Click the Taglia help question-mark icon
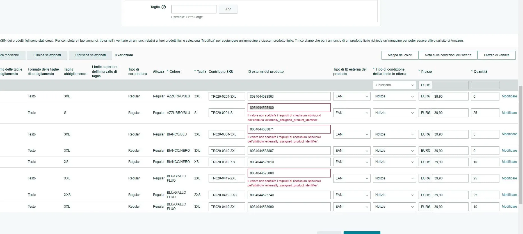 point(164,7)
